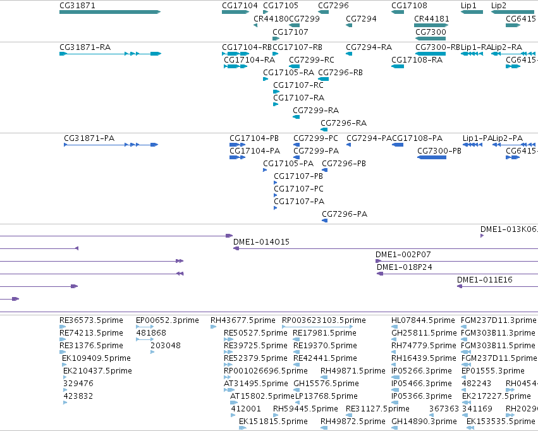
Task: Open the 'FGM303B11.5prime' EST label
Action: tap(498, 346)
